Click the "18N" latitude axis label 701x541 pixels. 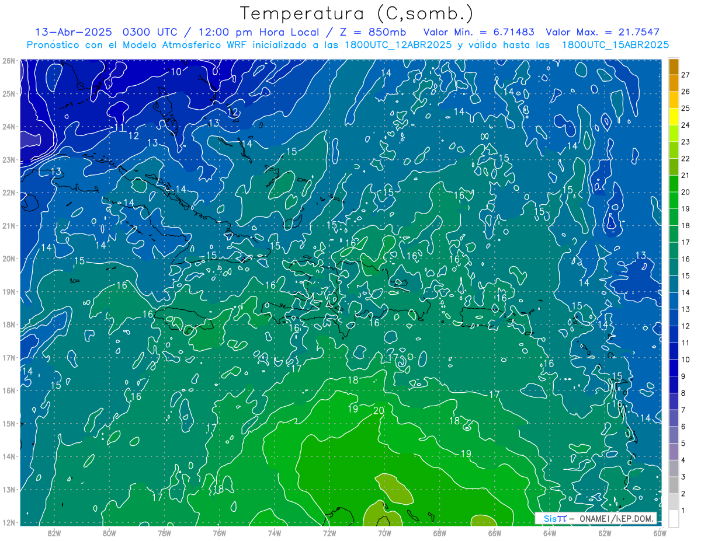9,324
